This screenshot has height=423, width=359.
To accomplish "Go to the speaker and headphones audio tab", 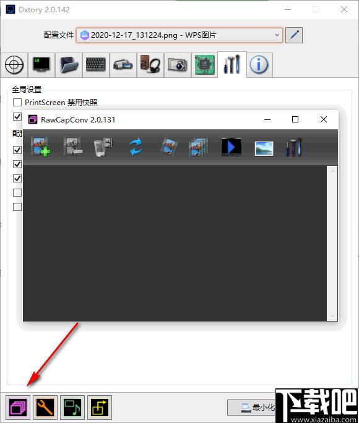I will (150, 65).
